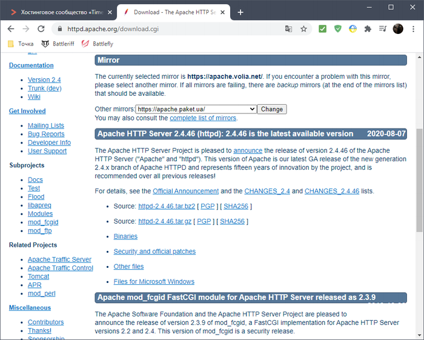
Task: Click the green shield extension icon
Action: (x=338, y=28)
